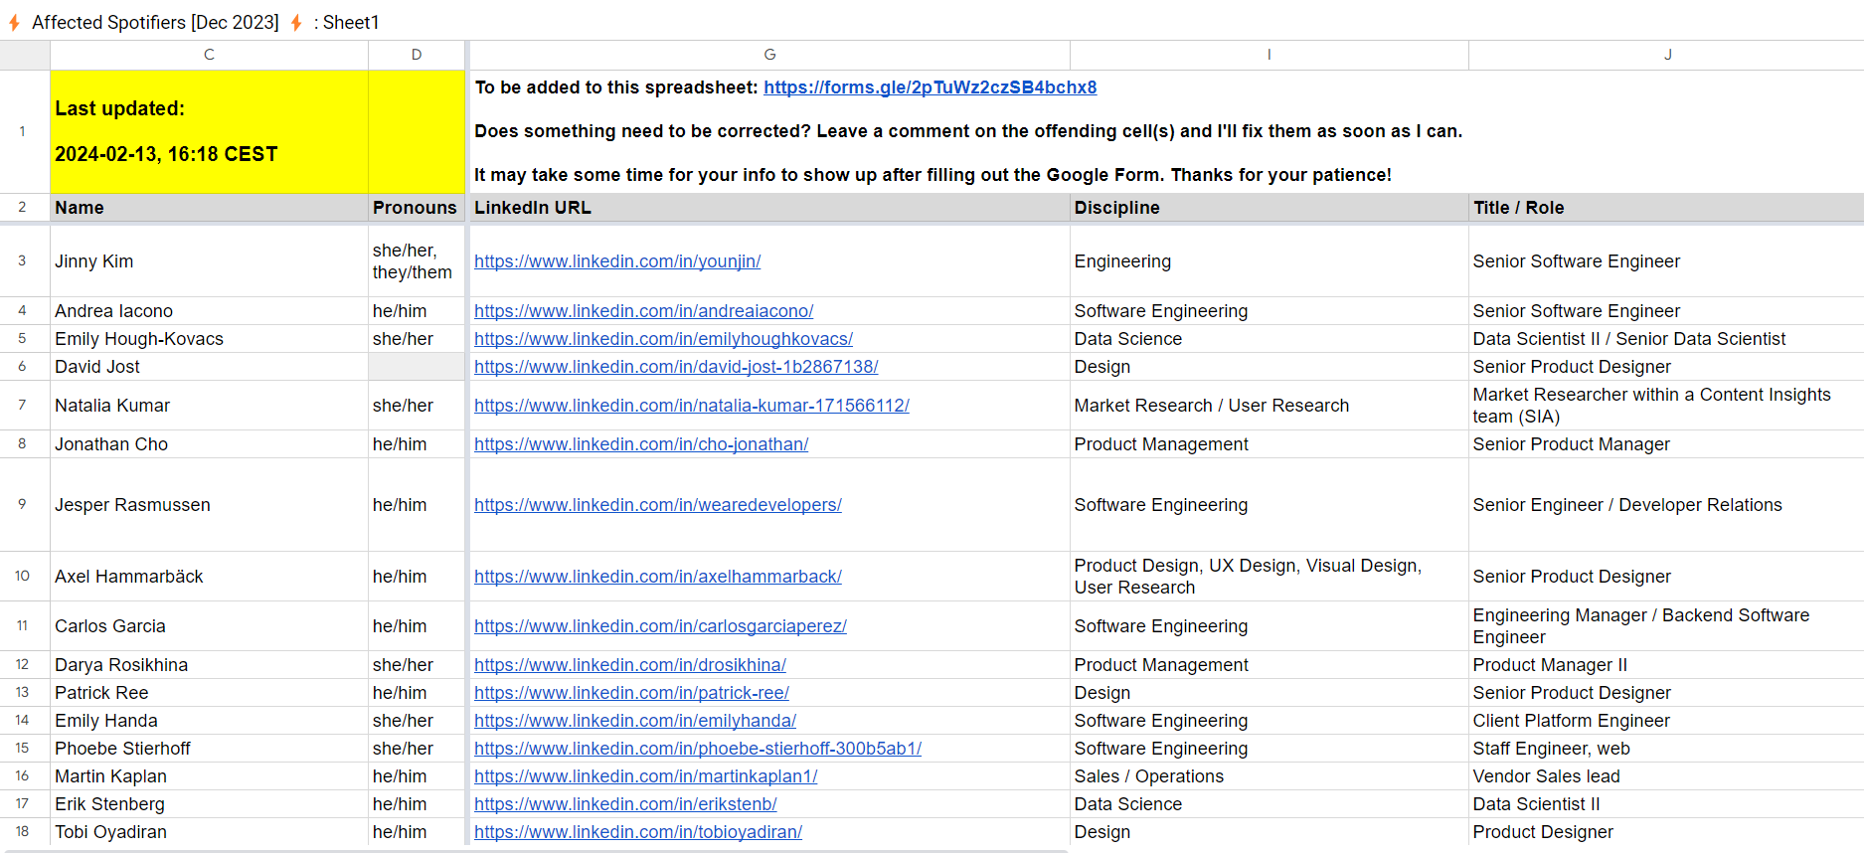This screenshot has width=1864, height=853.
Task: Open the Google Form link to be added
Action: [930, 87]
